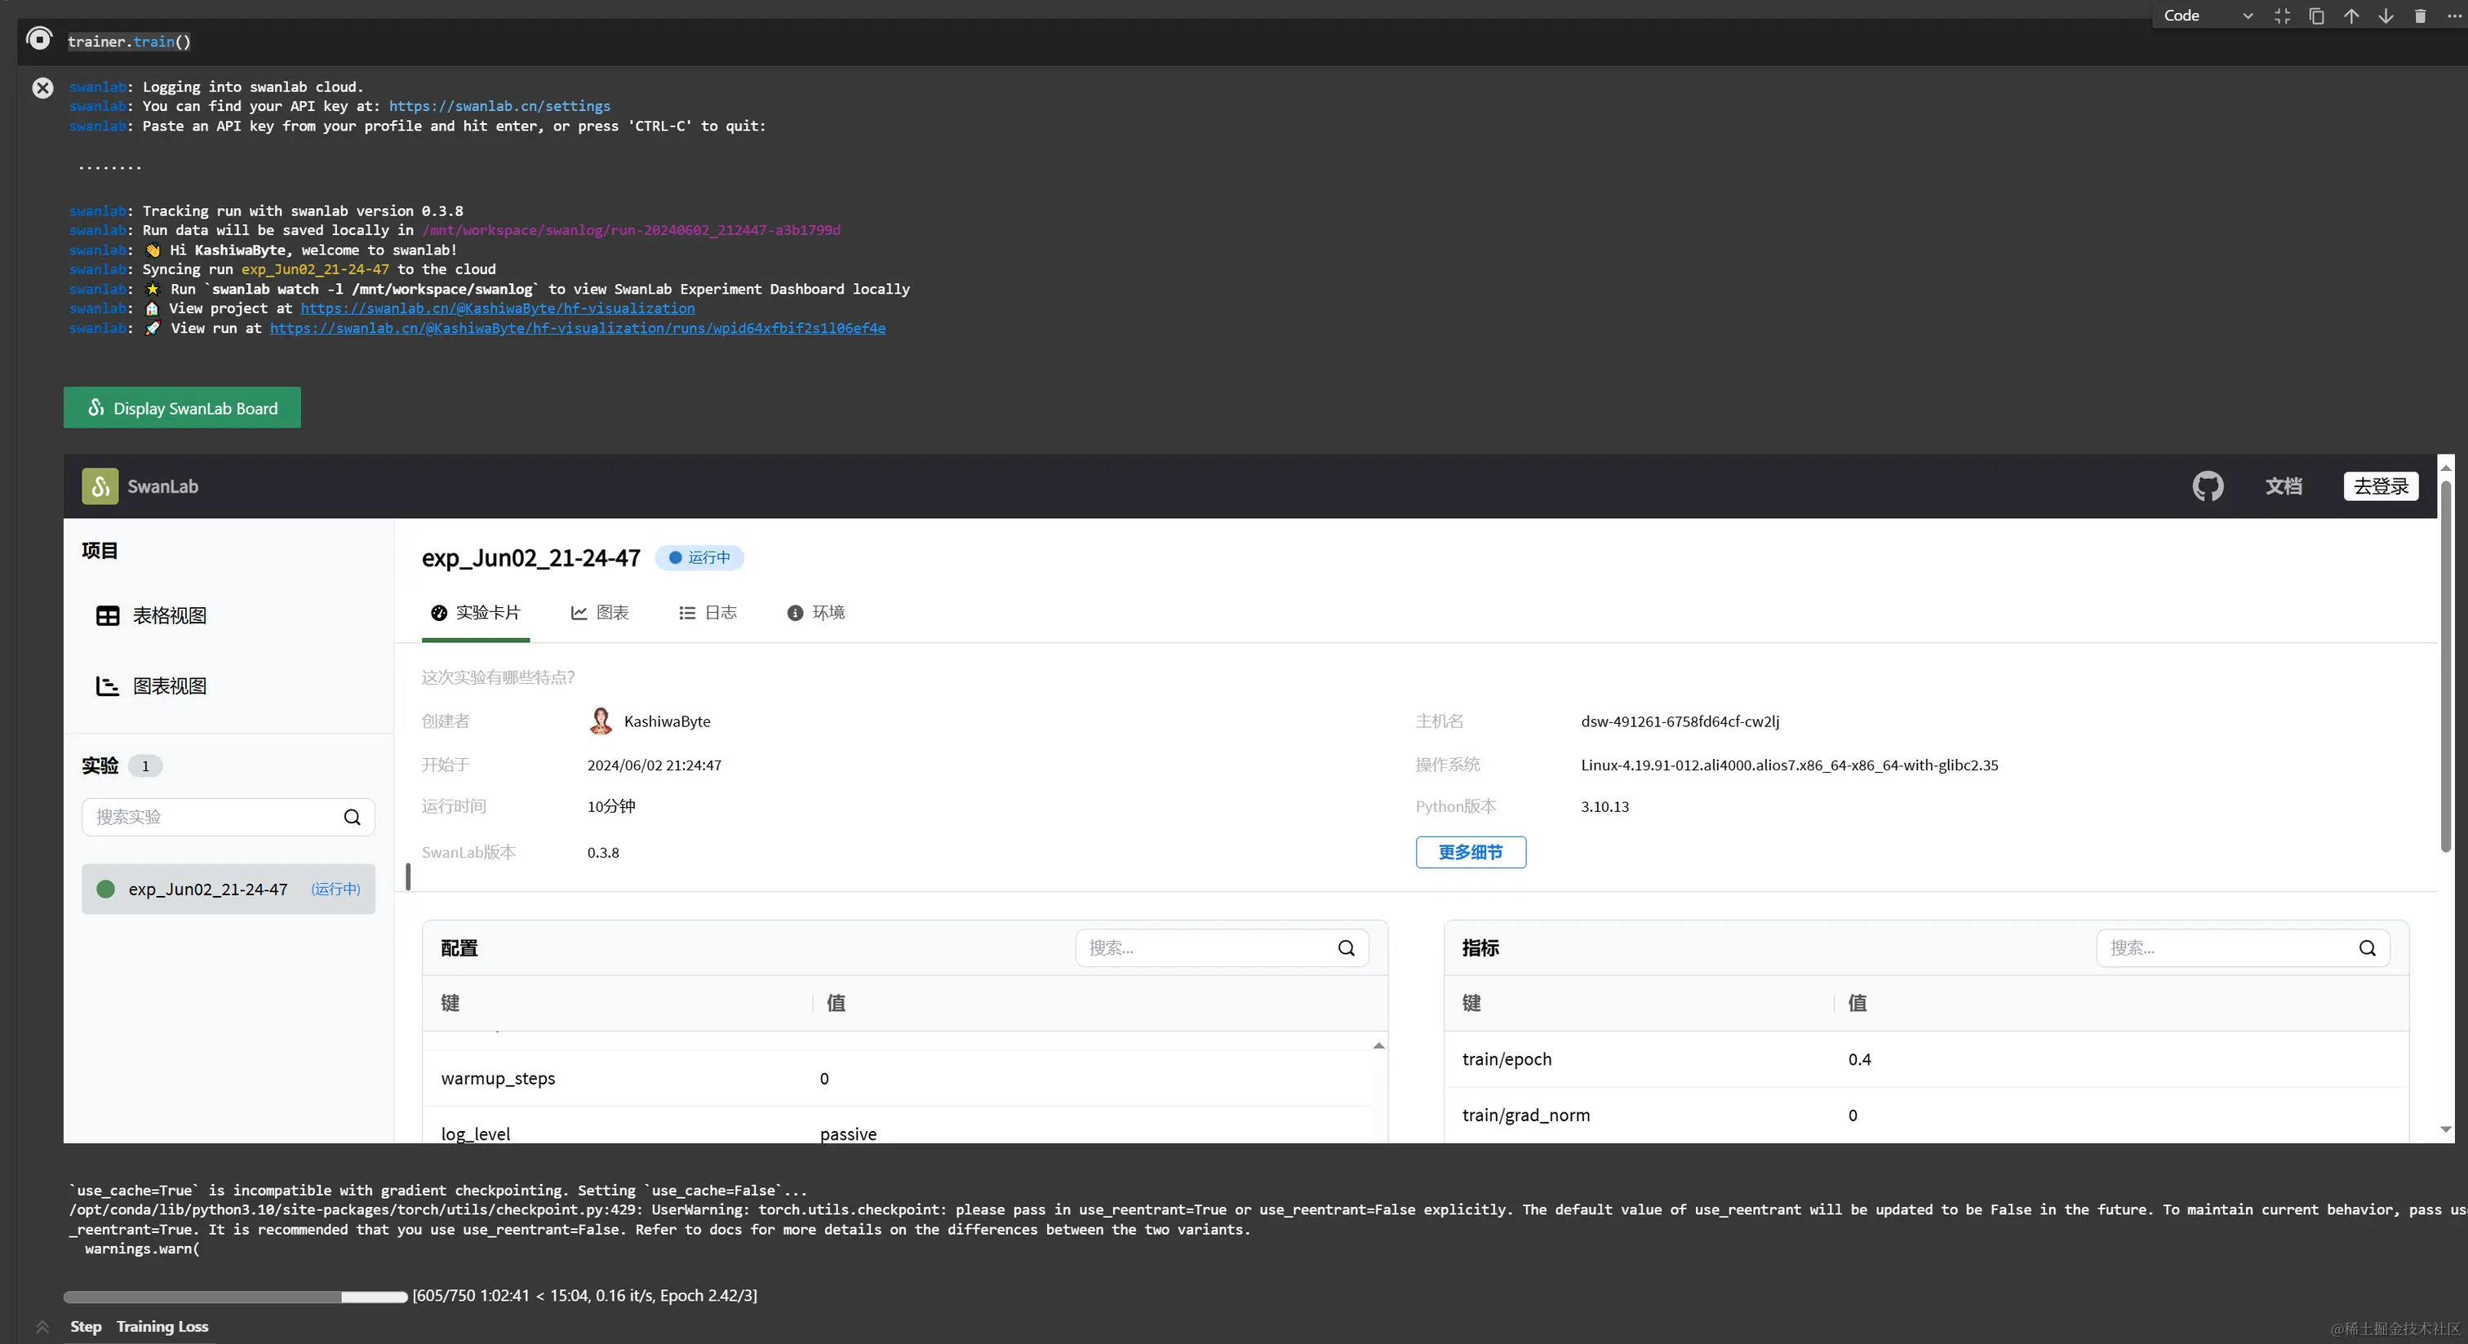Stop the running trainer.train() cell
The height and width of the screenshot is (1344, 2468).
click(39, 39)
